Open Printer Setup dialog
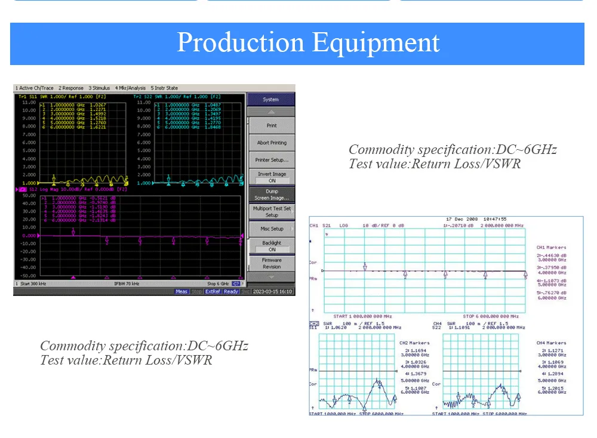The image size is (597, 438). tap(272, 160)
